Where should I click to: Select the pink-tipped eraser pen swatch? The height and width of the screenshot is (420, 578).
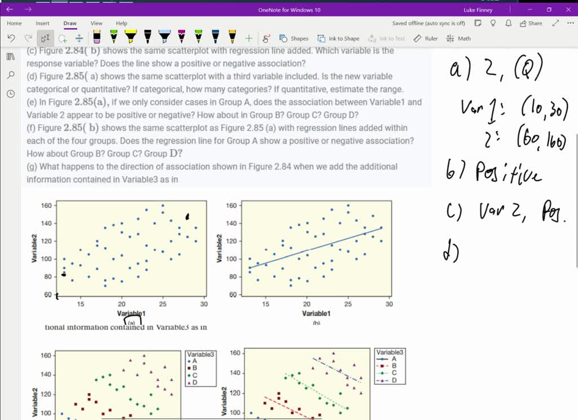(96, 38)
